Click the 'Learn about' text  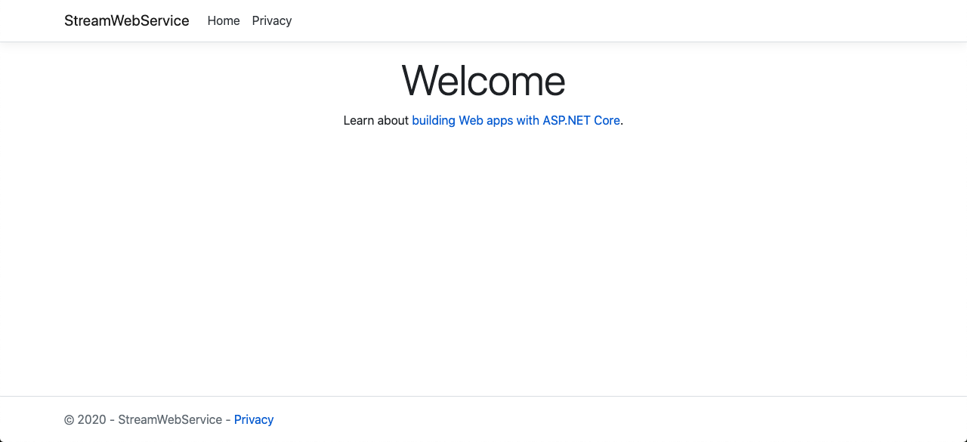pyautogui.click(x=375, y=120)
